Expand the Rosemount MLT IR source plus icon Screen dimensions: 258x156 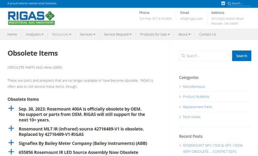tap(11, 128)
